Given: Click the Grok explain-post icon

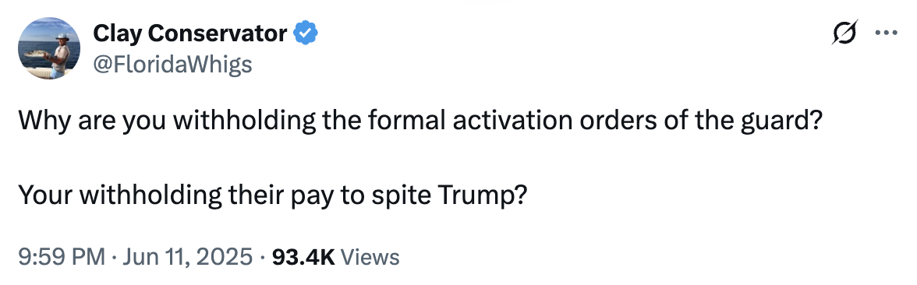Looking at the screenshot, I should [x=845, y=33].
